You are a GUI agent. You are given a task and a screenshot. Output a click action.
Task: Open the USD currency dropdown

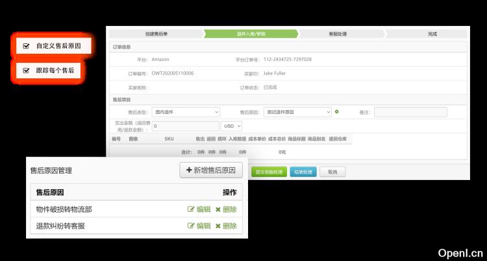[x=231, y=126]
